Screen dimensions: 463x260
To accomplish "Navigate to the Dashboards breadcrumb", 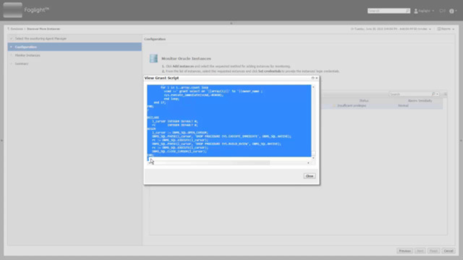I will pos(16,29).
